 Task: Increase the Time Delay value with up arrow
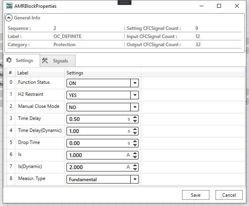[135, 117]
